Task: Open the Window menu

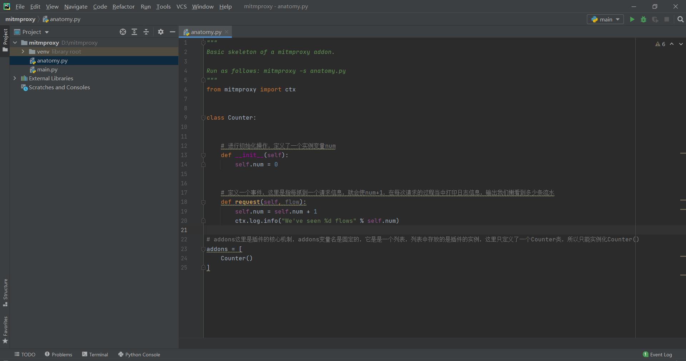Action: coord(203,6)
